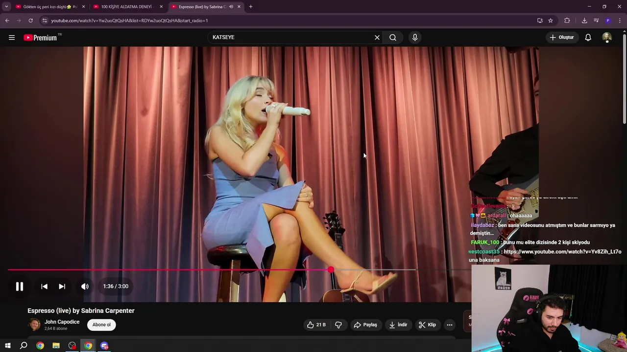The height and width of the screenshot is (352, 627).
Task: Share the video via Paylaş
Action: click(x=365, y=325)
